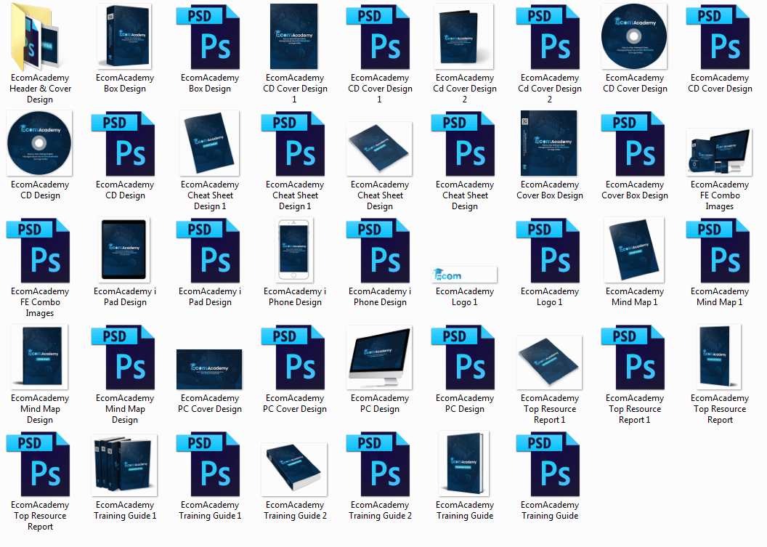Screen dimensions: 767x547
Task: Click the Mind Map 1 image thumbnail
Action: point(635,251)
